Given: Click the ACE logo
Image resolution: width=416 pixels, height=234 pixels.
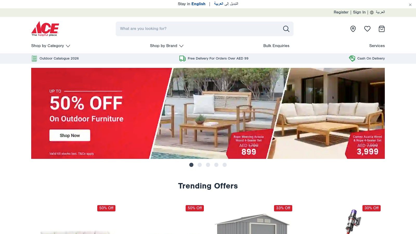Looking at the screenshot, I should [45, 29].
